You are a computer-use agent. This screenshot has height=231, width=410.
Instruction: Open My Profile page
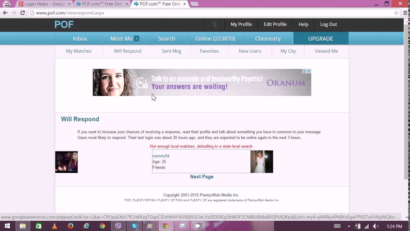(x=241, y=24)
